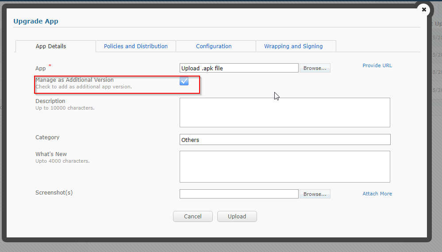This screenshot has width=442, height=252.
Task: Select the Upgrade App heading text
Action: pyautogui.click(x=36, y=21)
